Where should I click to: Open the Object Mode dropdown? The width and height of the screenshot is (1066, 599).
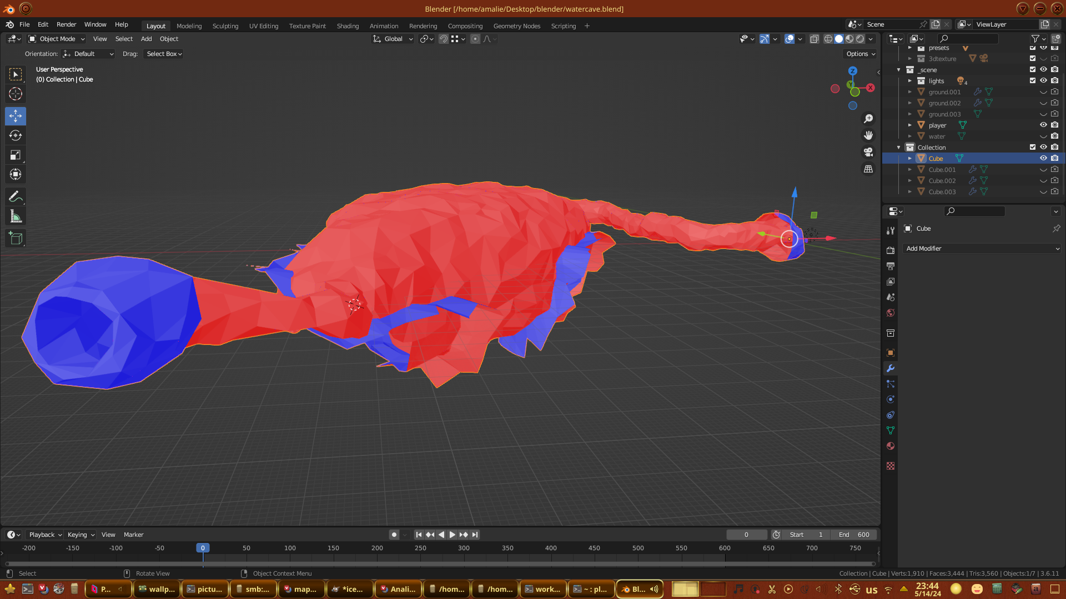[x=57, y=39]
